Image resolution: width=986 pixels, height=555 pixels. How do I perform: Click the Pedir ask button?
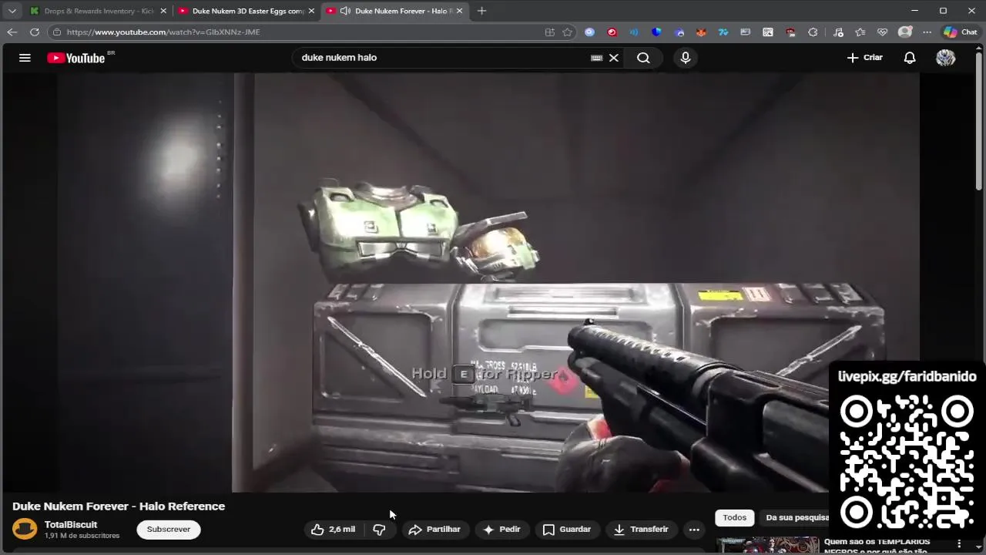501,530
